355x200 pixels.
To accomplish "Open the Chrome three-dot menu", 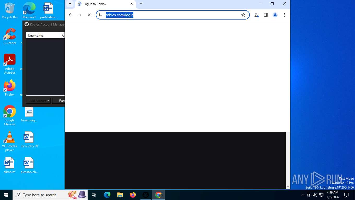I will pos(285,15).
